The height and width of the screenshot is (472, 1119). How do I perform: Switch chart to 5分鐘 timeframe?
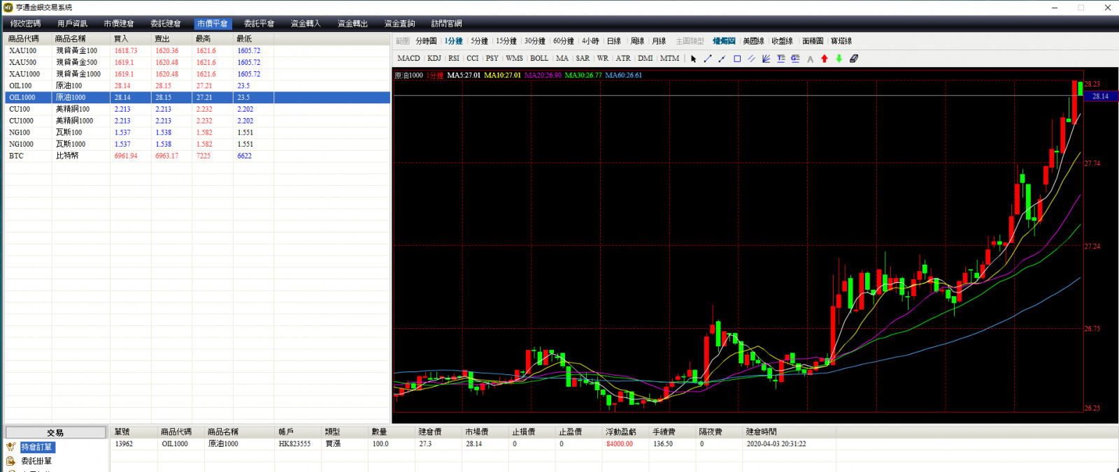479,41
